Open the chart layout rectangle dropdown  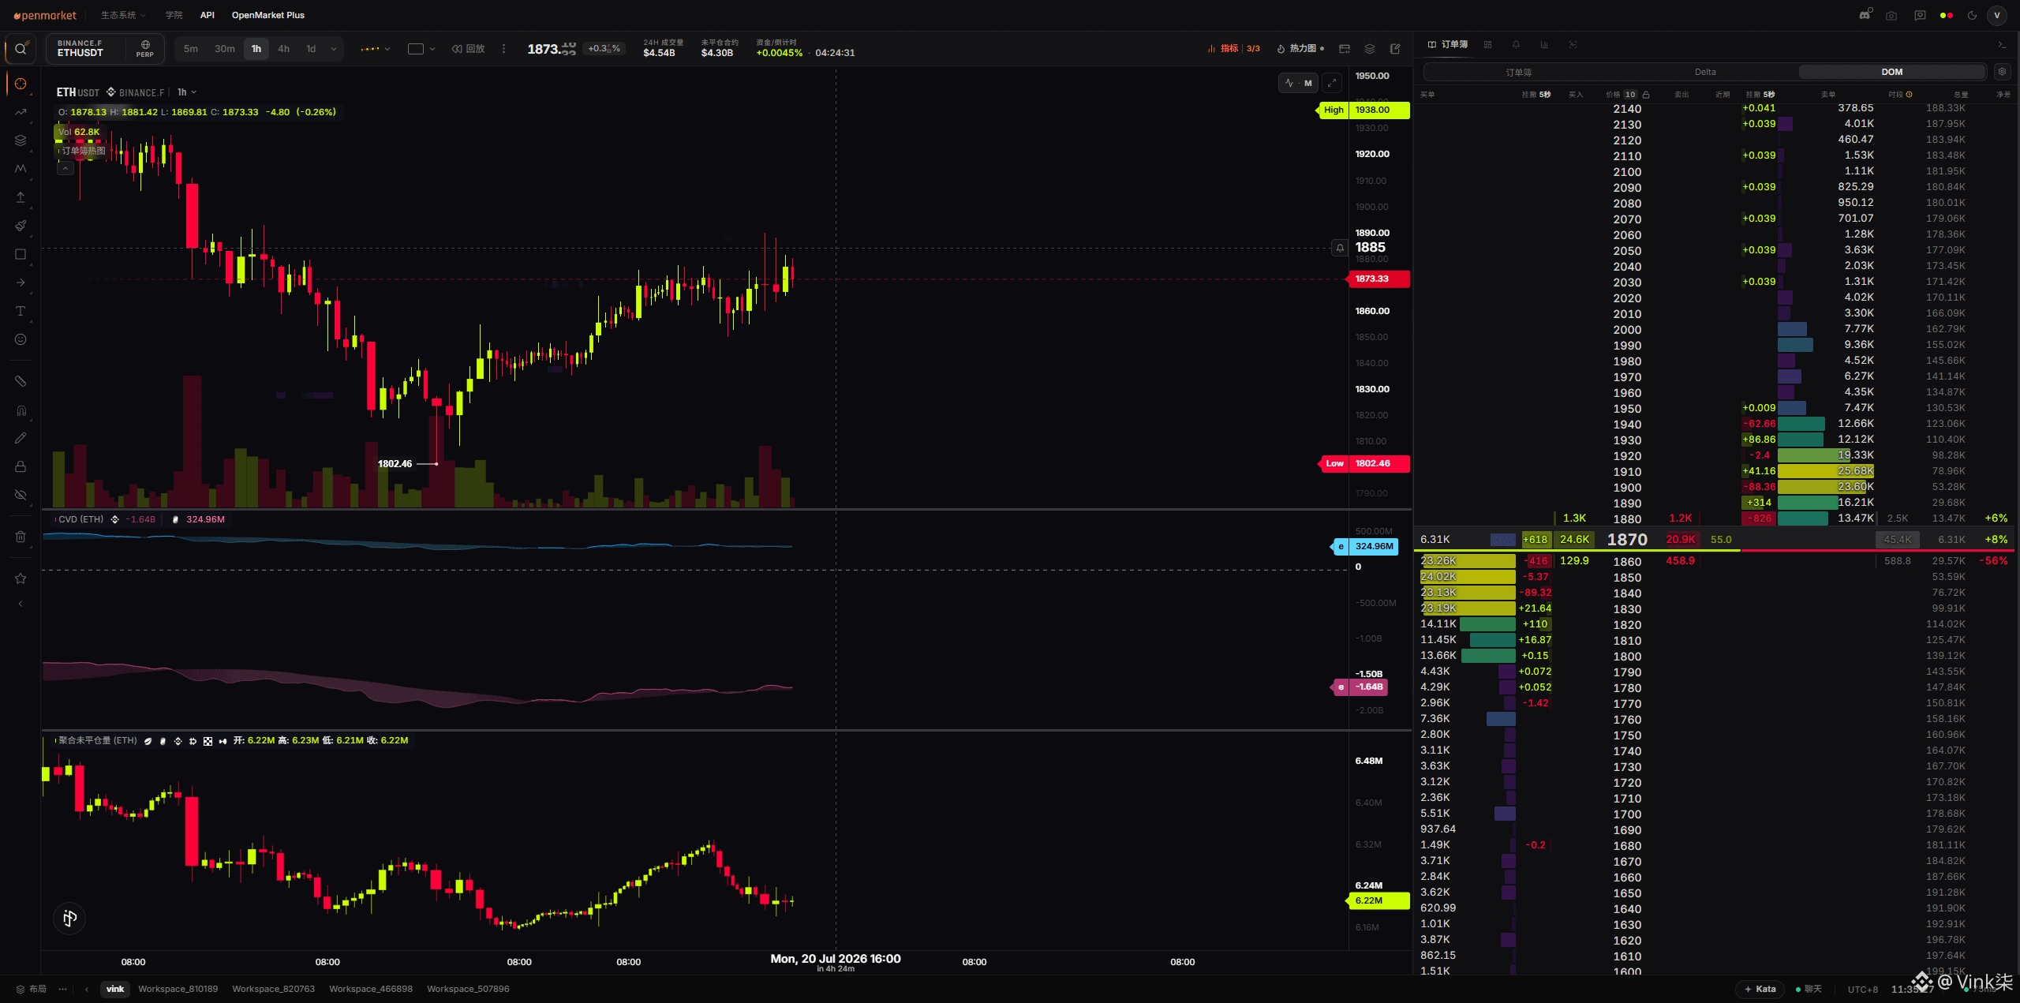pyautogui.click(x=421, y=49)
